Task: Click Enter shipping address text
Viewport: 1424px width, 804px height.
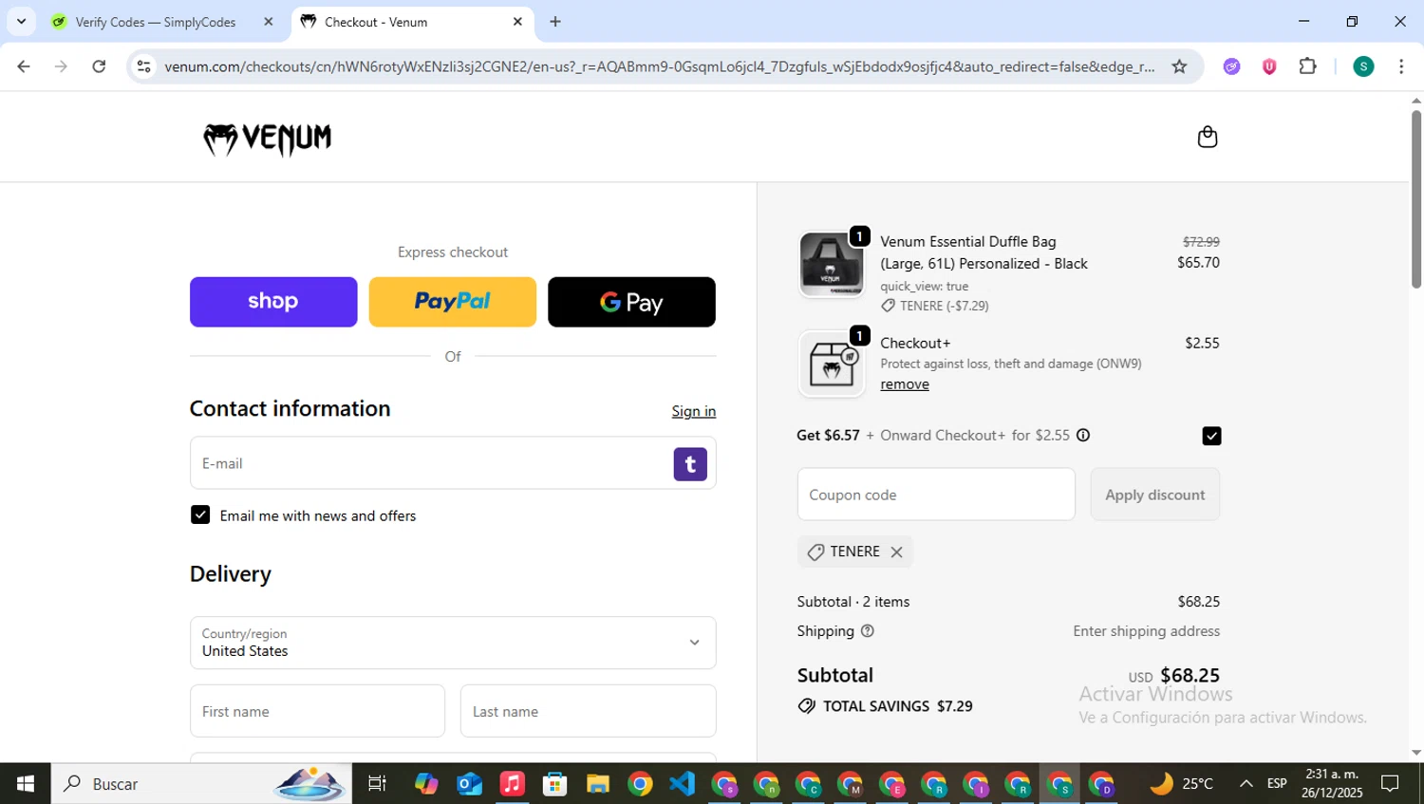Action: (x=1146, y=631)
